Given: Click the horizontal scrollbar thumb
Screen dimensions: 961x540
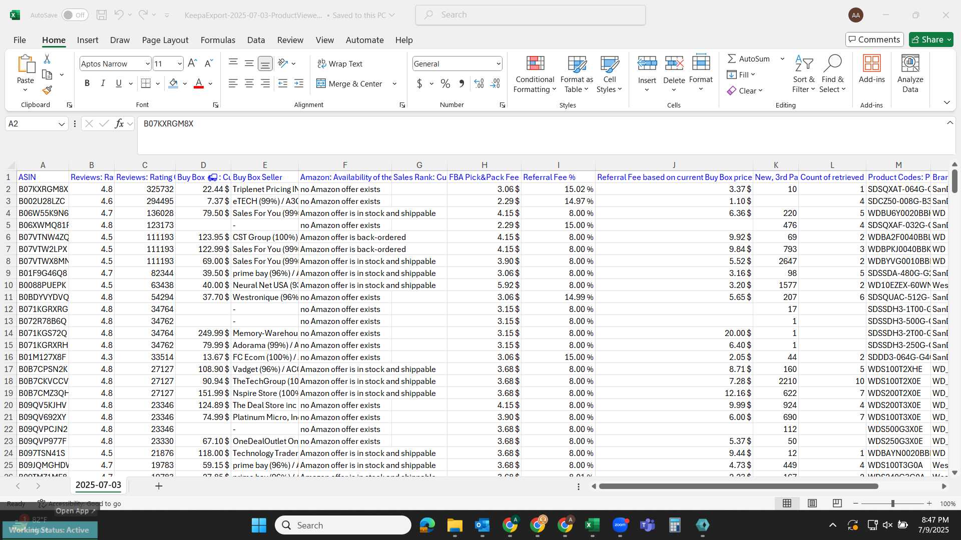Looking at the screenshot, I should 738,486.
